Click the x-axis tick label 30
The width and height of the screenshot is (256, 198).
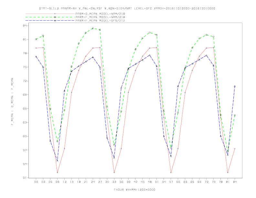[x=107, y=182]
